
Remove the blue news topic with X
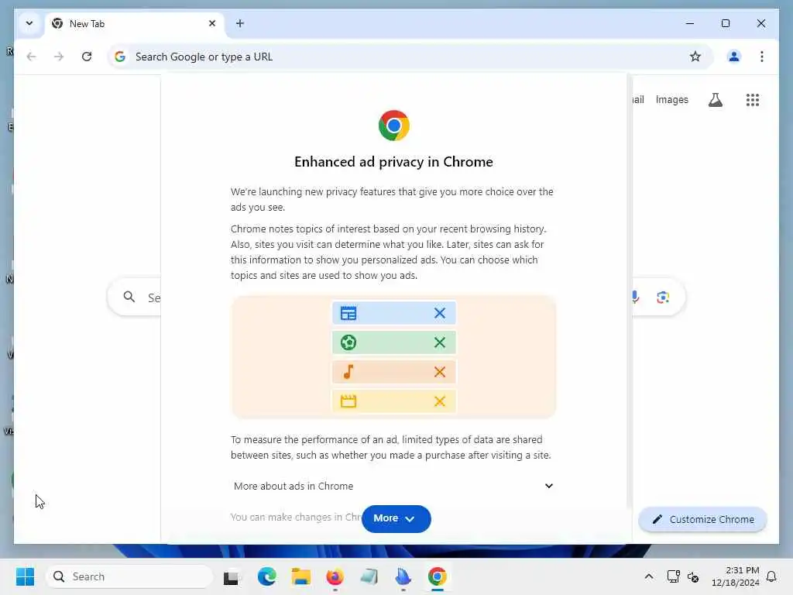440,313
